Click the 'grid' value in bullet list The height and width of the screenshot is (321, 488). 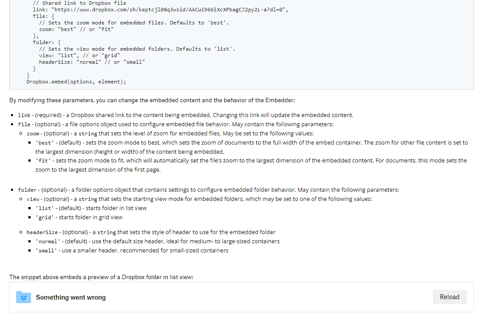[x=45, y=217]
